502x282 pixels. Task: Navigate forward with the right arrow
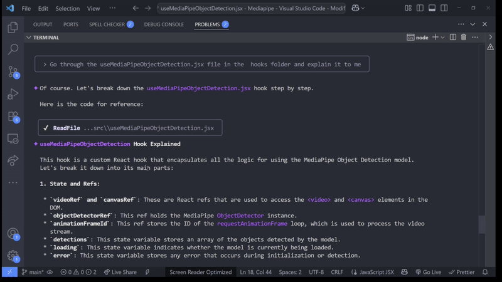pyautogui.click(x=147, y=8)
